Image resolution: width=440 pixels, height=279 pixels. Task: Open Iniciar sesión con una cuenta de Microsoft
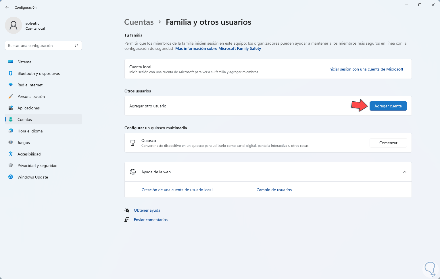tap(366, 69)
